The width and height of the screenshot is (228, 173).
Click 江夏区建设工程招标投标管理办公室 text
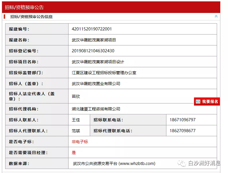(104, 73)
